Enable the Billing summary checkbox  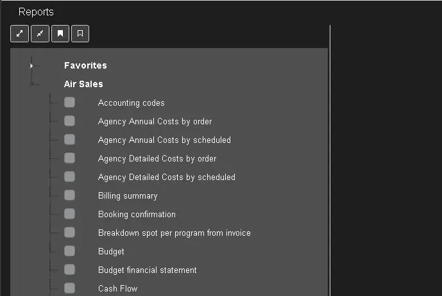pos(69,195)
